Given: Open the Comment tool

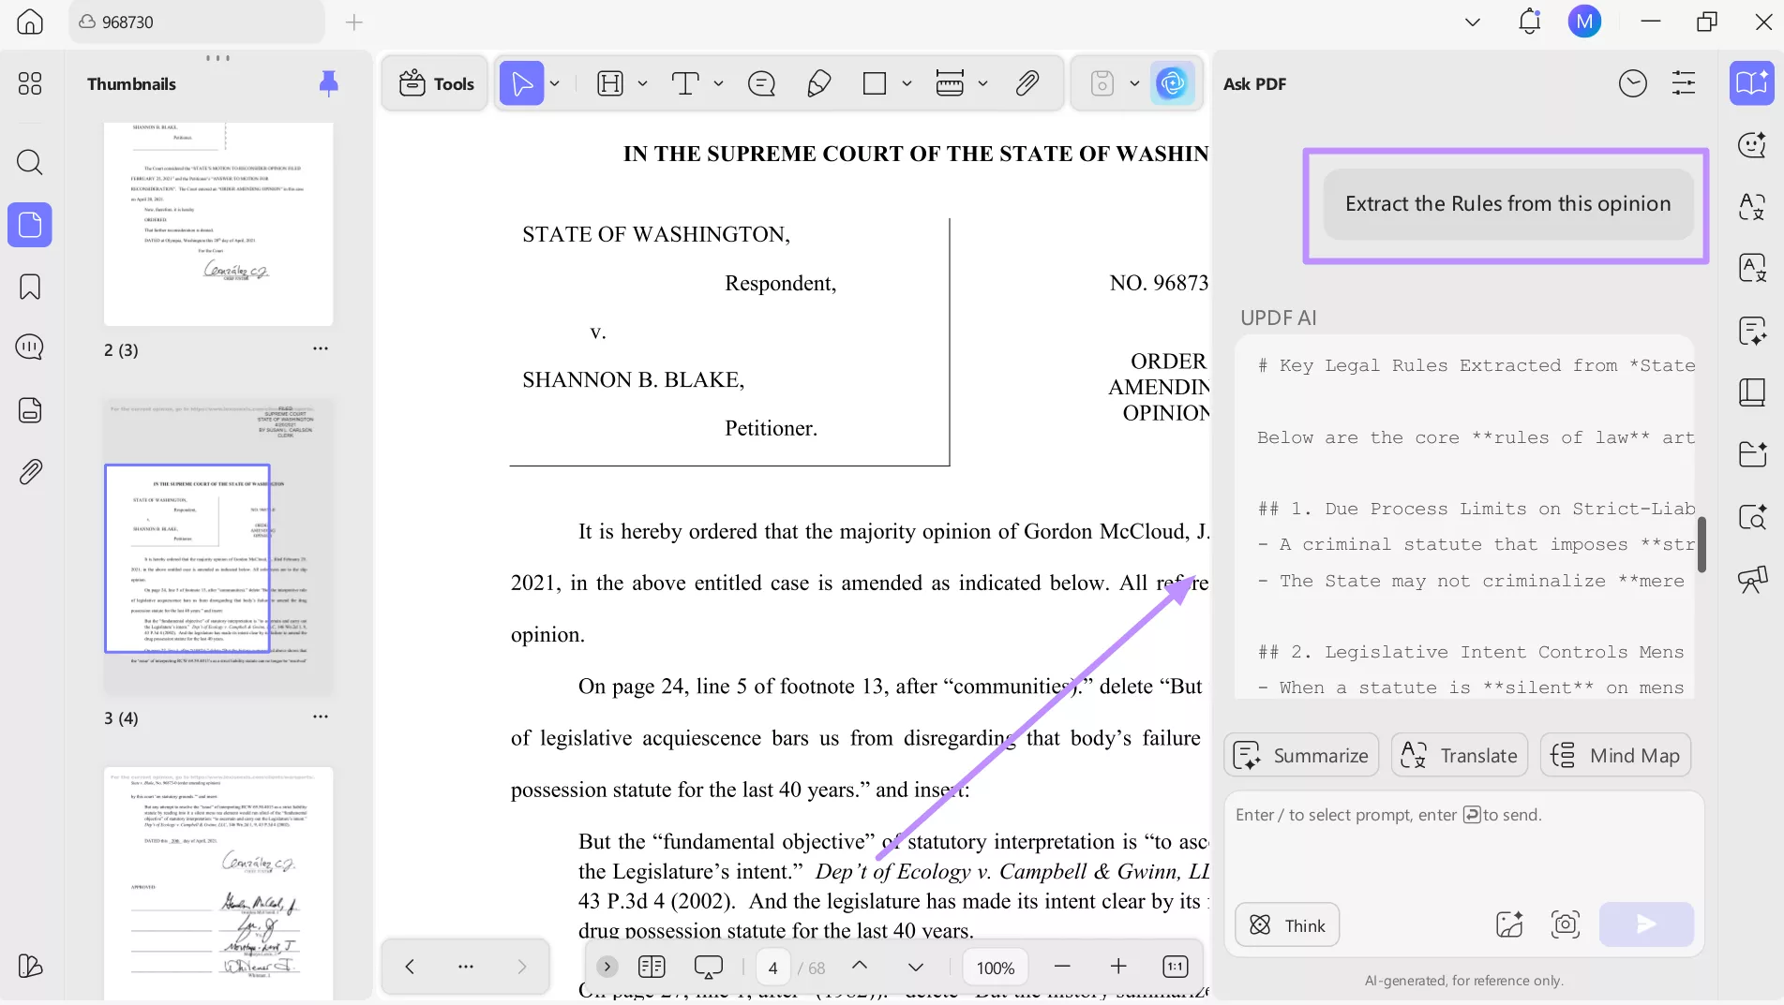Looking at the screenshot, I should click(x=761, y=83).
